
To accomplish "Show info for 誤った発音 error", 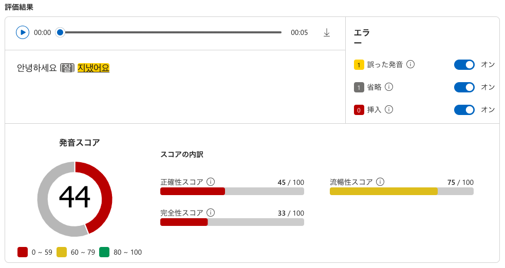I will pyautogui.click(x=410, y=64).
